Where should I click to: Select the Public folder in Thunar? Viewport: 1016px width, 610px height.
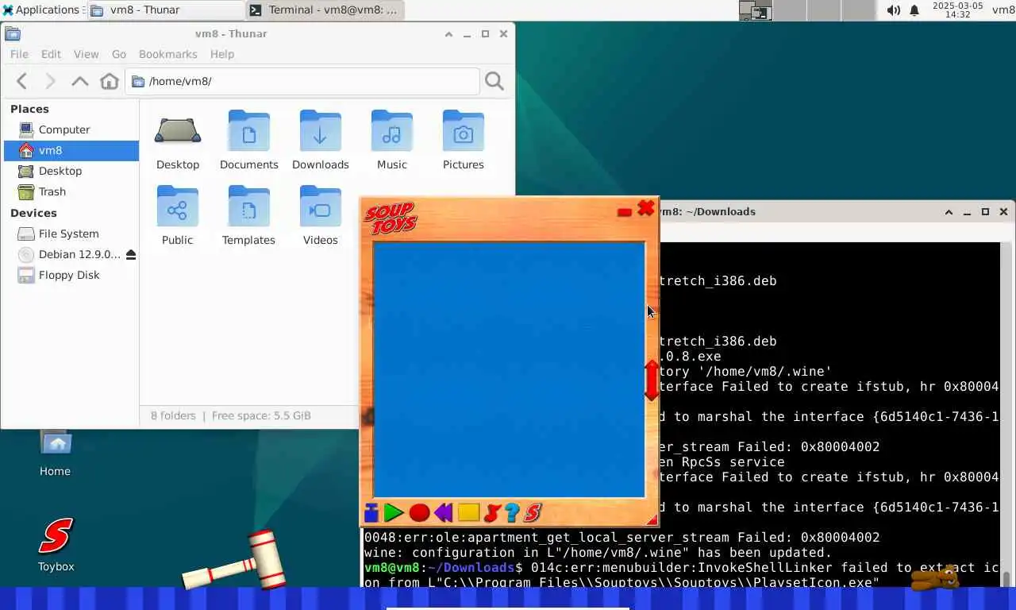[178, 216]
